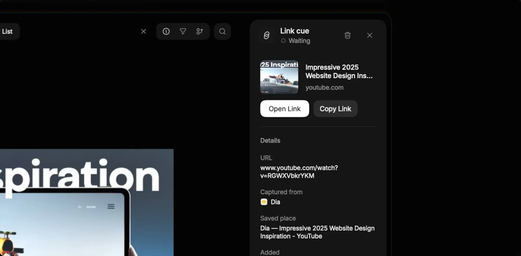521x256 pixels.
Task: Click the Waiting spinner icon
Action: [283, 41]
